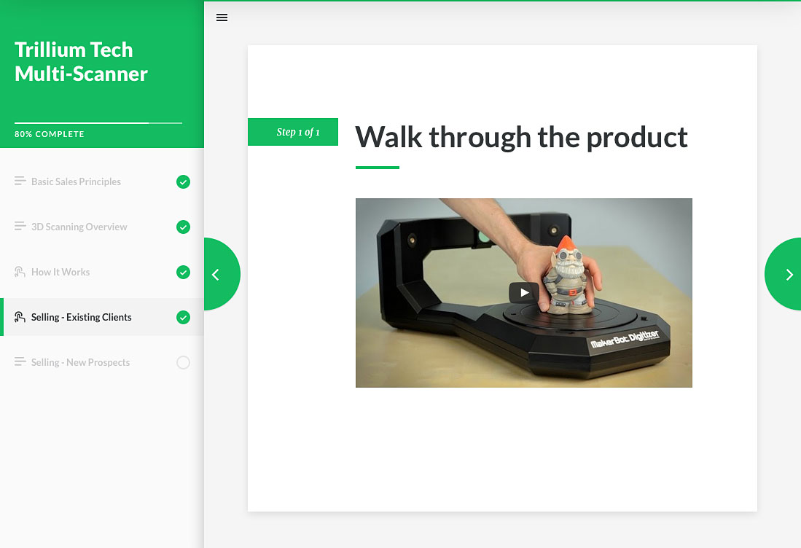Image resolution: width=801 pixels, height=548 pixels.
Task: Click the MakerBot Digitizer label in the video thumbnail
Action: click(625, 339)
